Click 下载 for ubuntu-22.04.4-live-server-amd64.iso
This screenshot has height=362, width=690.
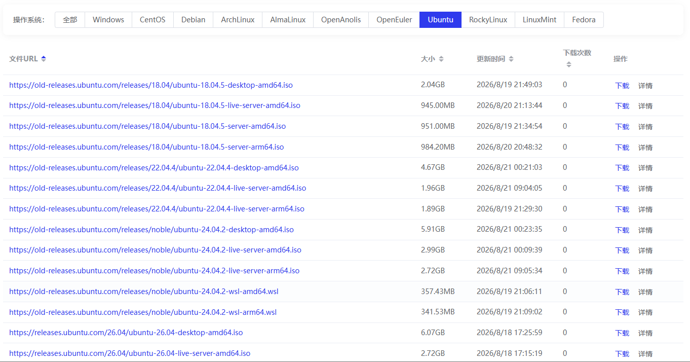[622, 189]
